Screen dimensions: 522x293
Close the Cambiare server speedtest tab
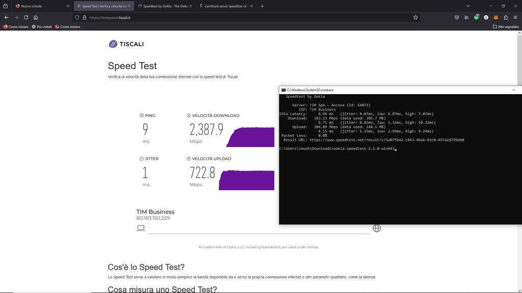coord(251,6)
